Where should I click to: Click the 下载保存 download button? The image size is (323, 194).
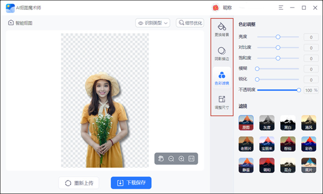tap(131, 183)
